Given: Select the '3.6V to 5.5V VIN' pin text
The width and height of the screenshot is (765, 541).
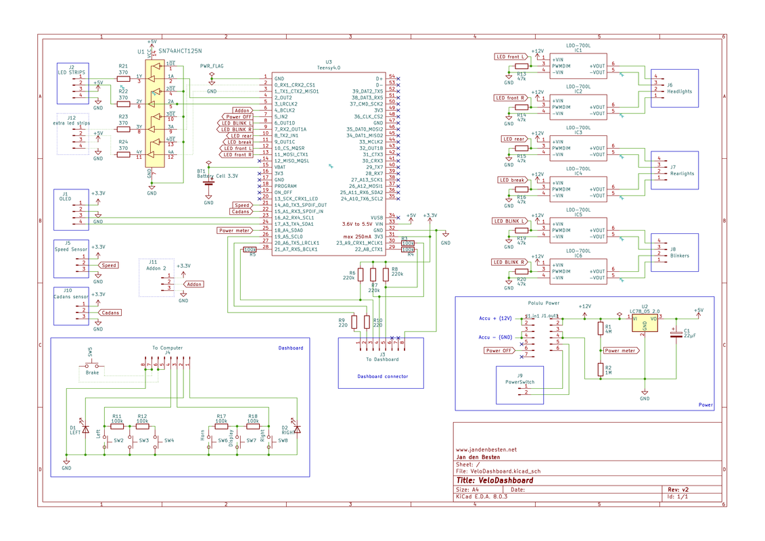Looking at the screenshot, I should [363, 224].
